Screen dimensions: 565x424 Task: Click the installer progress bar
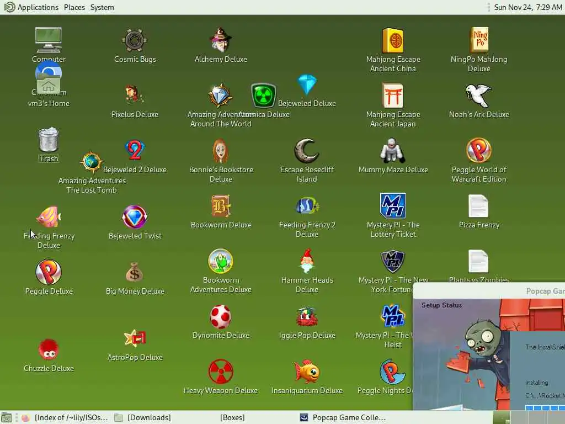click(x=545, y=408)
